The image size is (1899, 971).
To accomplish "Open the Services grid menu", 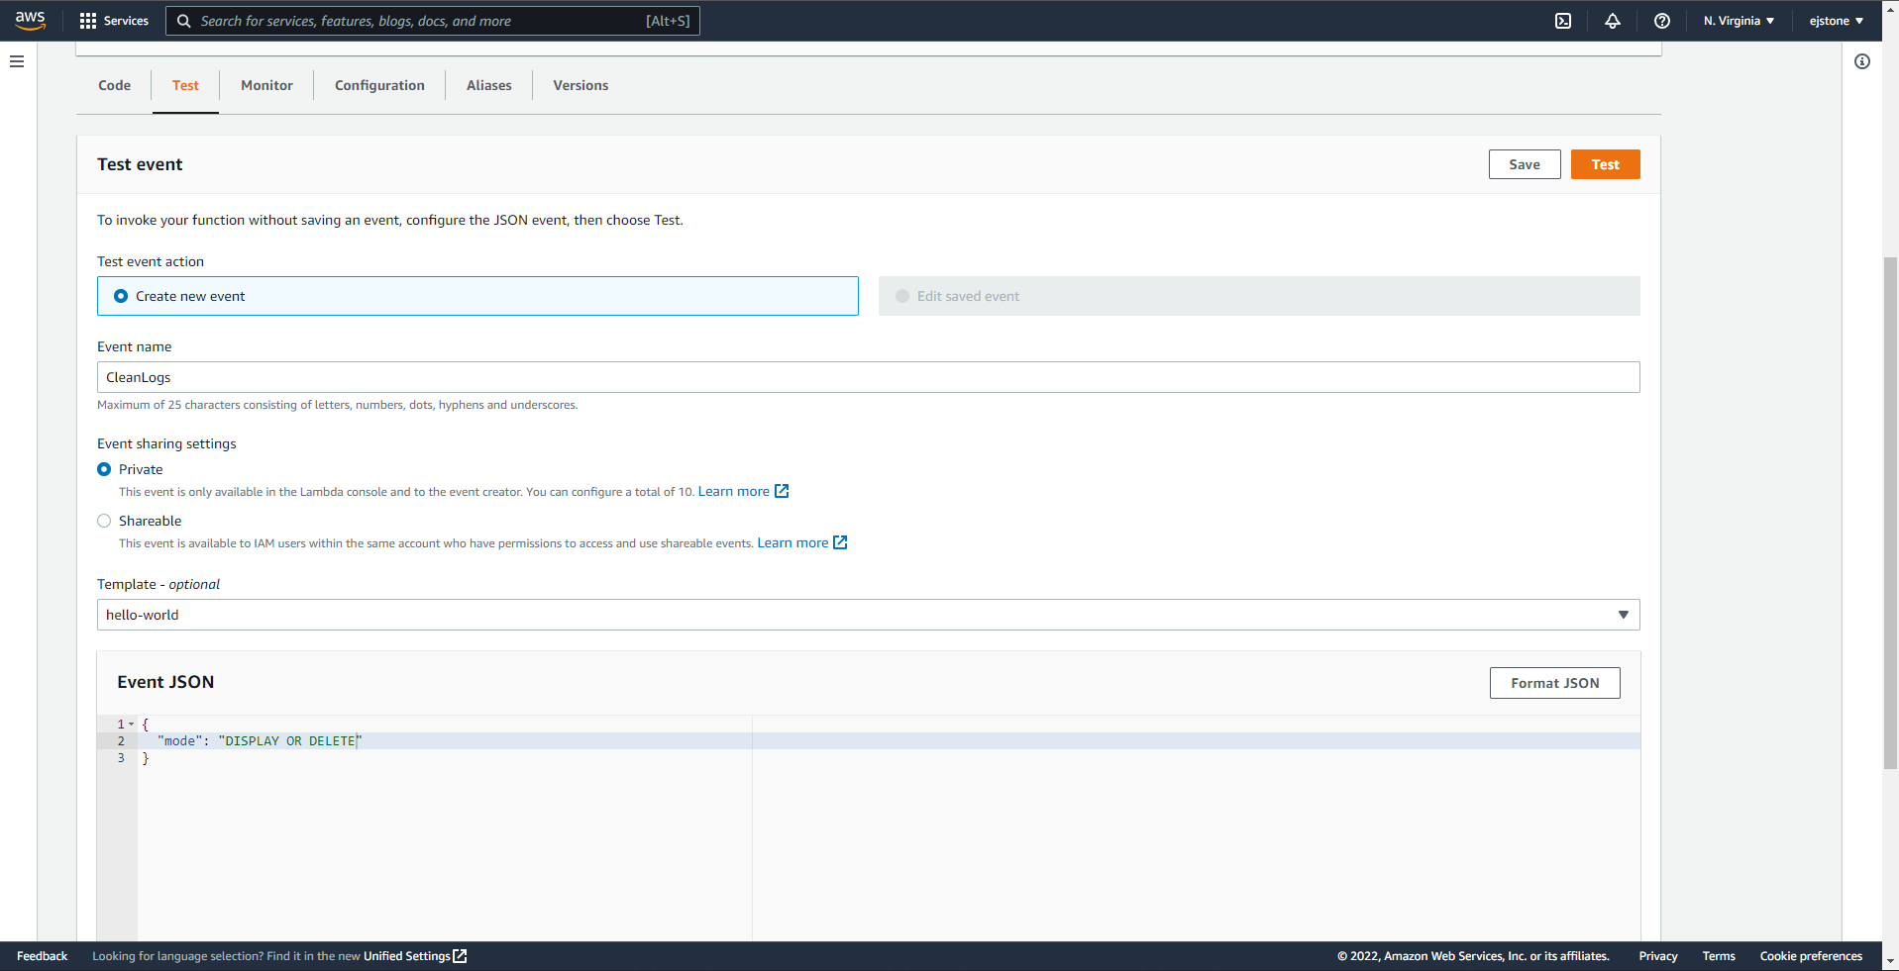I will [x=114, y=21].
